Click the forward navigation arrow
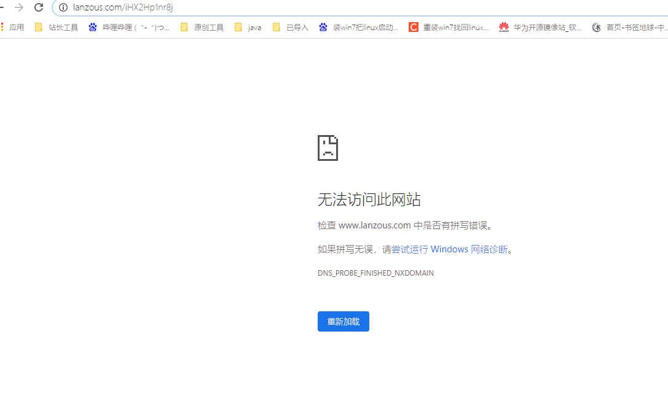The height and width of the screenshot is (412, 668). (x=19, y=7)
